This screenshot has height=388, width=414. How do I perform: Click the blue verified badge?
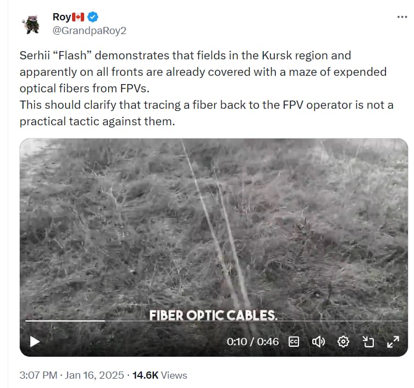(x=93, y=17)
